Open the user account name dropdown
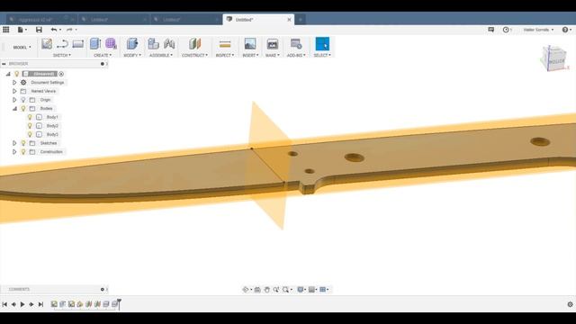The image size is (576, 324). click(538, 30)
